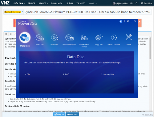Open the phj4nhpr09xx user profile
The height and width of the screenshot is (117, 154).
[120, 3]
